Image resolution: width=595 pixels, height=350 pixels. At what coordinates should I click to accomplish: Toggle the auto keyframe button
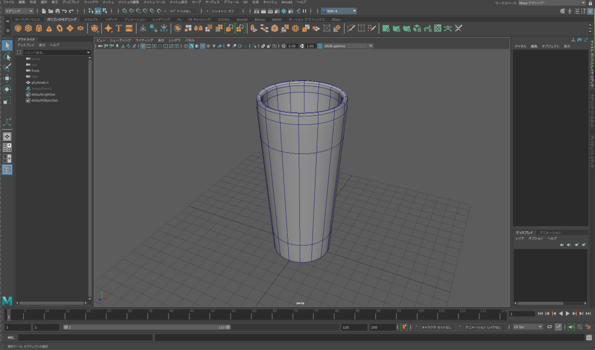[x=404, y=327]
